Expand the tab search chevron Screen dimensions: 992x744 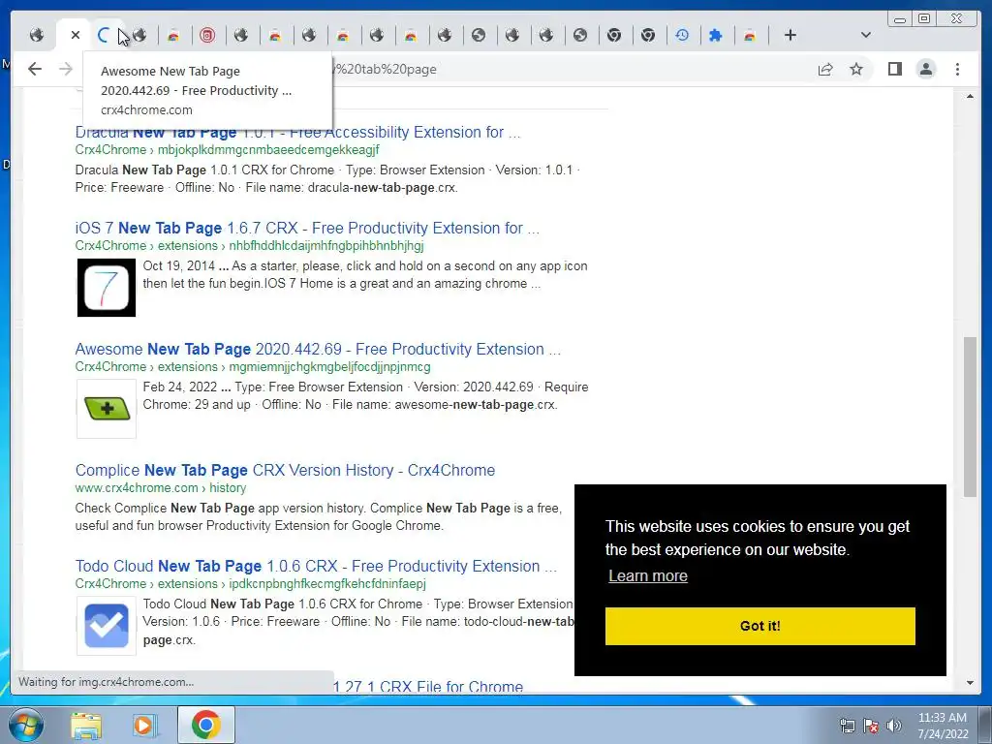click(866, 35)
